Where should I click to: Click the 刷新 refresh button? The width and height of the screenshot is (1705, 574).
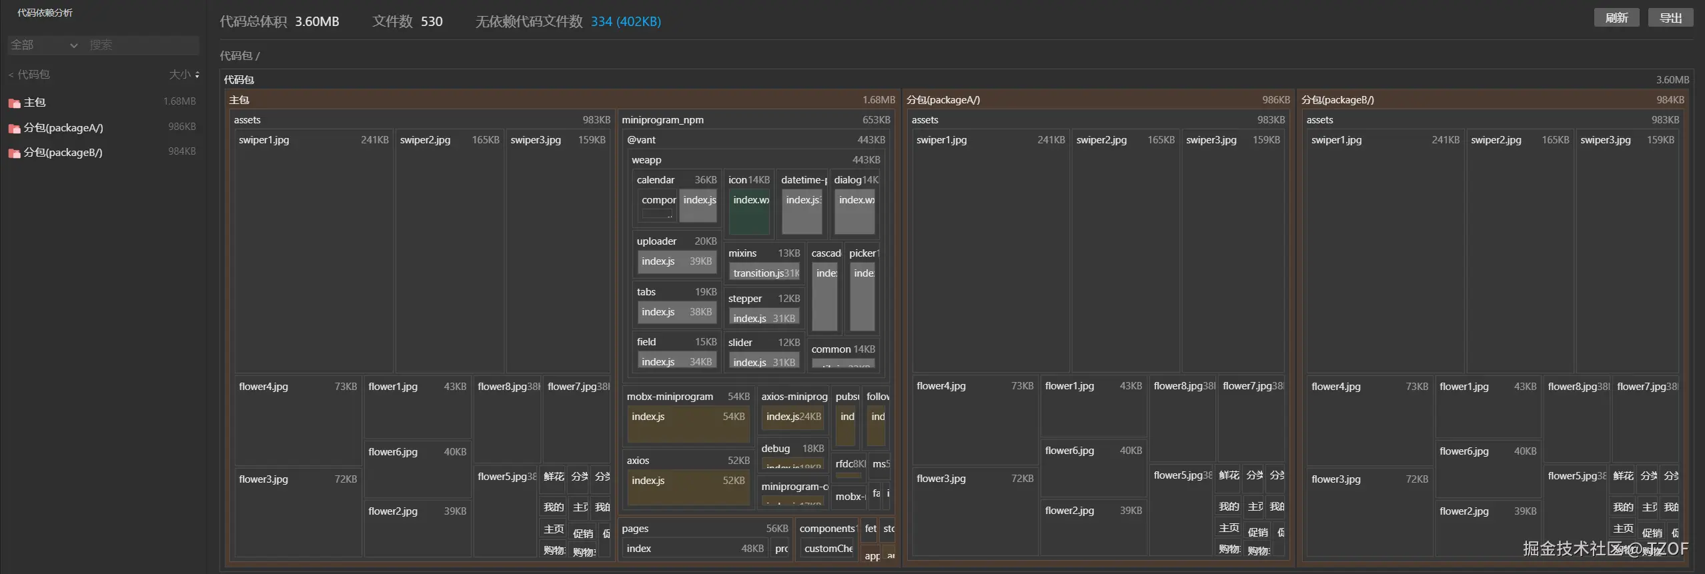[x=1616, y=18]
